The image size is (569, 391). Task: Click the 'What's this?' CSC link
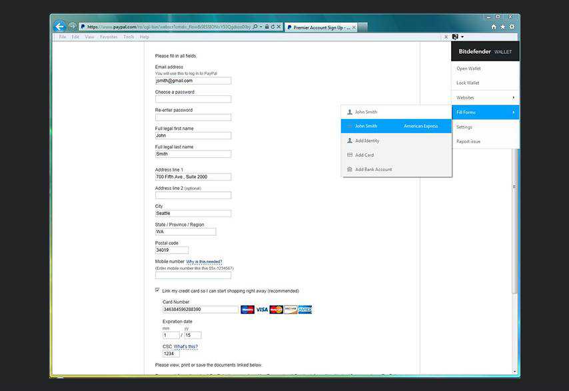tap(186, 346)
